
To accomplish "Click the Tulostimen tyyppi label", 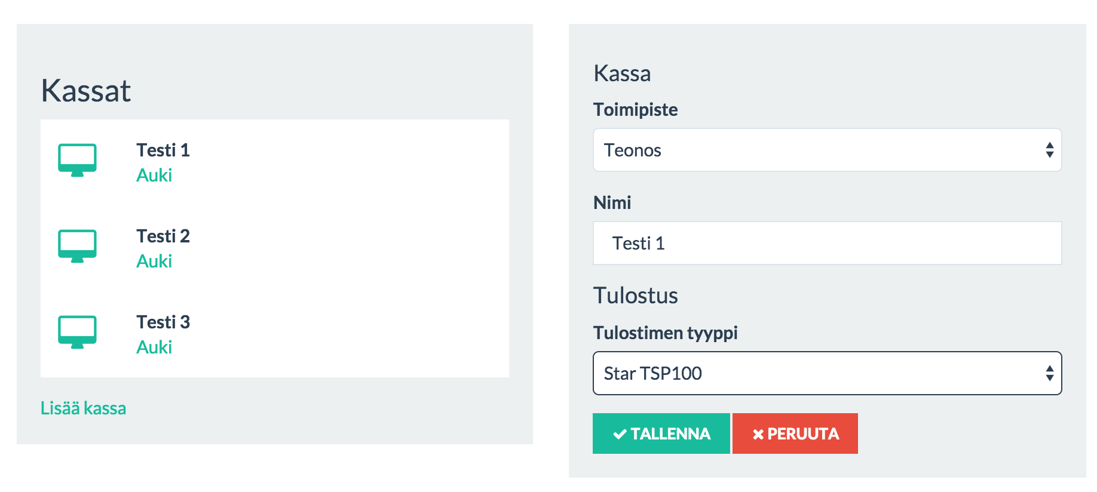I will [666, 333].
